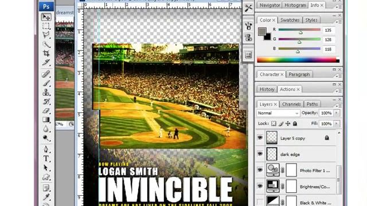Open the Navigator panel options menu
Viewport: 367px width, 206px height.
(x=339, y=7)
